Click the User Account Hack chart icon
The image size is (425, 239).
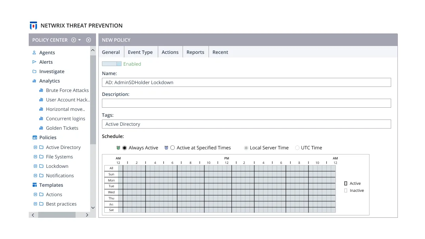[x=41, y=99]
